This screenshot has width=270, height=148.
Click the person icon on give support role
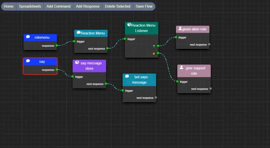pos(182,68)
